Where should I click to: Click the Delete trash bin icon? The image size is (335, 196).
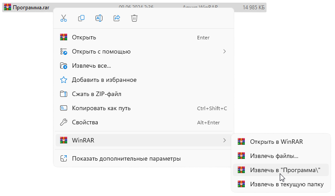tap(134, 18)
